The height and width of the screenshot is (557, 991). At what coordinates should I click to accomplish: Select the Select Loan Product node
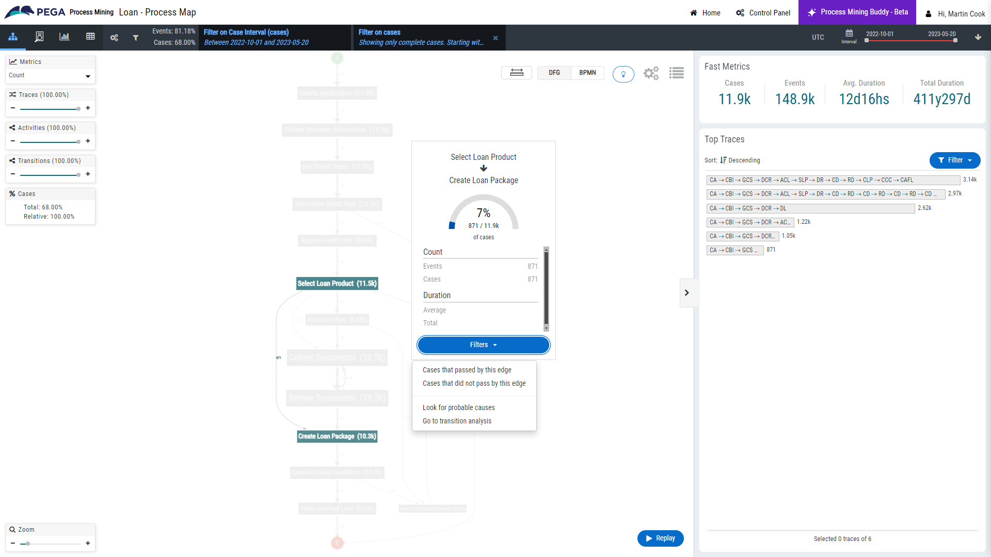(337, 284)
